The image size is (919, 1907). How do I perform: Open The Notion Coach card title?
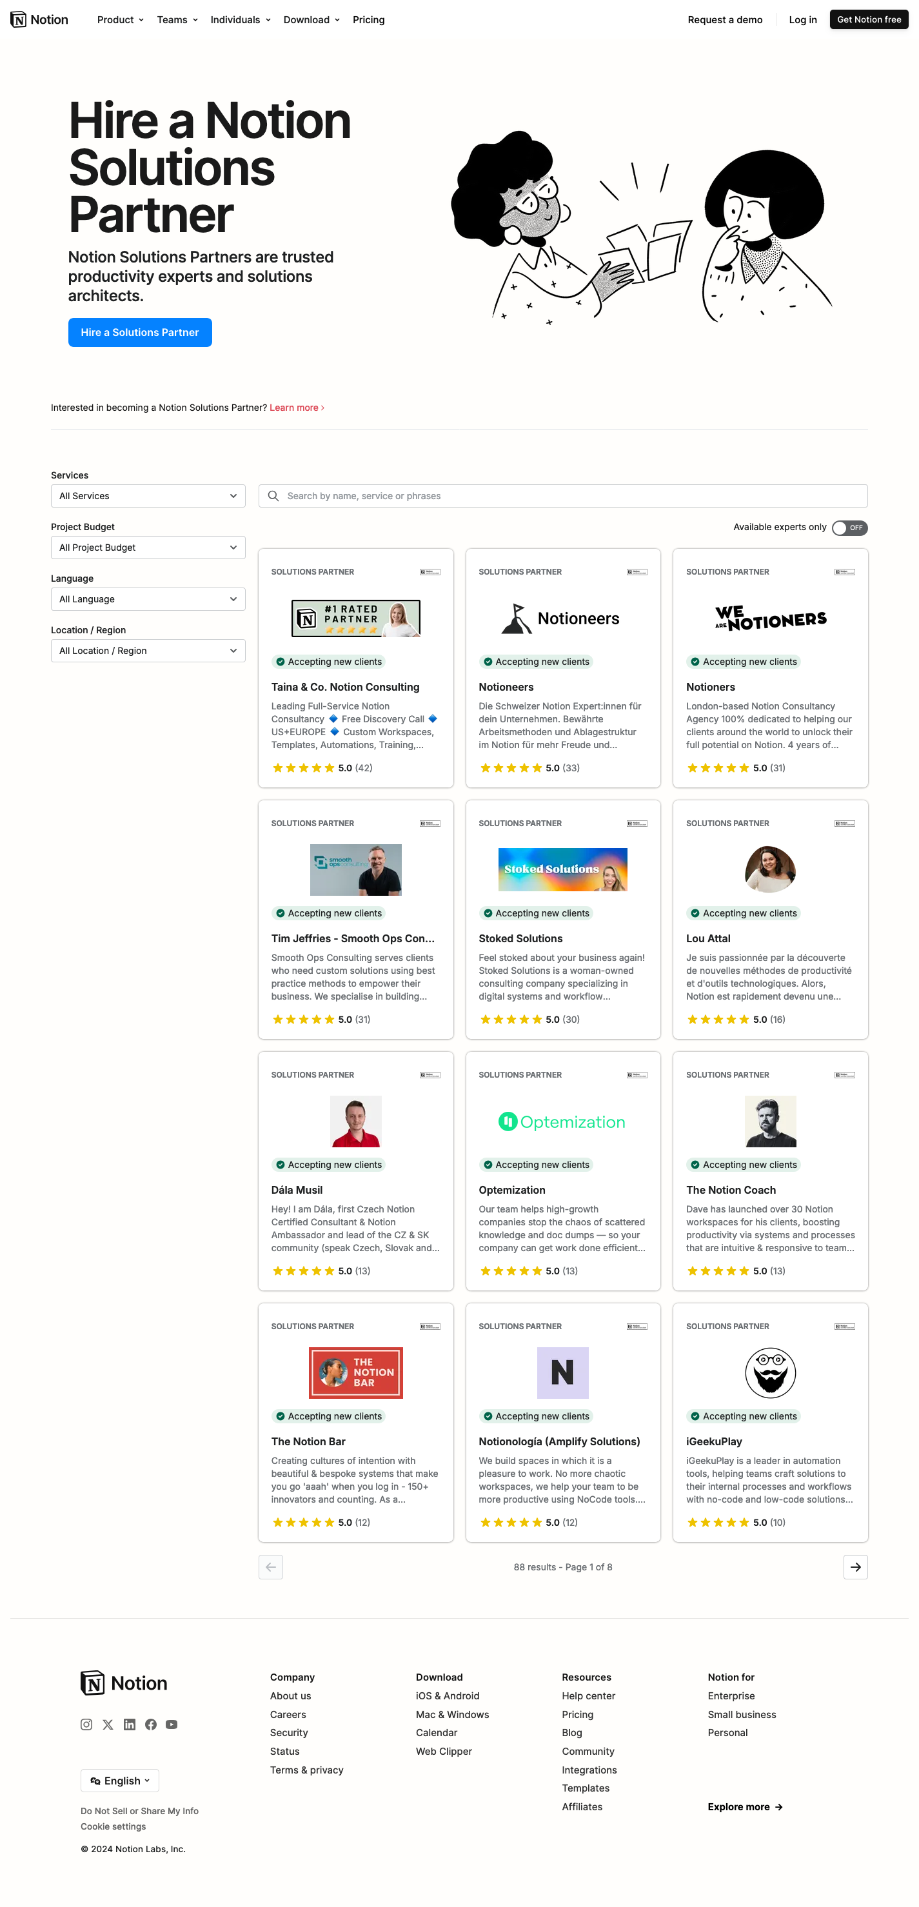(x=731, y=1191)
